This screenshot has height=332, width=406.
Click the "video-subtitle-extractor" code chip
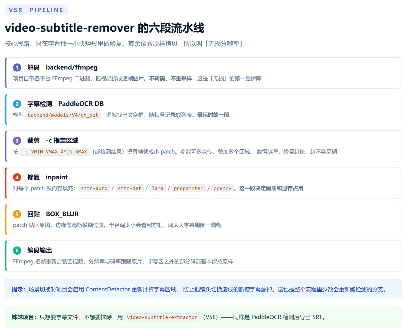pyautogui.click(x=162, y=317)
